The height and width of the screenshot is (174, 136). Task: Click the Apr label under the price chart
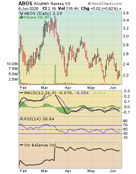click(68, 87)
